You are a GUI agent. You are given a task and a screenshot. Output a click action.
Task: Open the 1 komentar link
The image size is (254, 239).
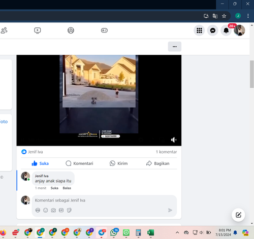point(166,152)
